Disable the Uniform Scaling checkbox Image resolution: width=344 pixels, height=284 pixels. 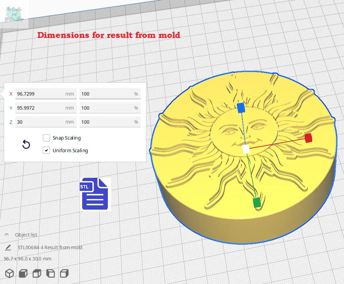(47, 150)
